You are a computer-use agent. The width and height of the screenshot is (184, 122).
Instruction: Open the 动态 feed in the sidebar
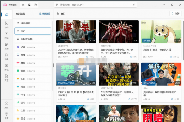tap(7, 25)
